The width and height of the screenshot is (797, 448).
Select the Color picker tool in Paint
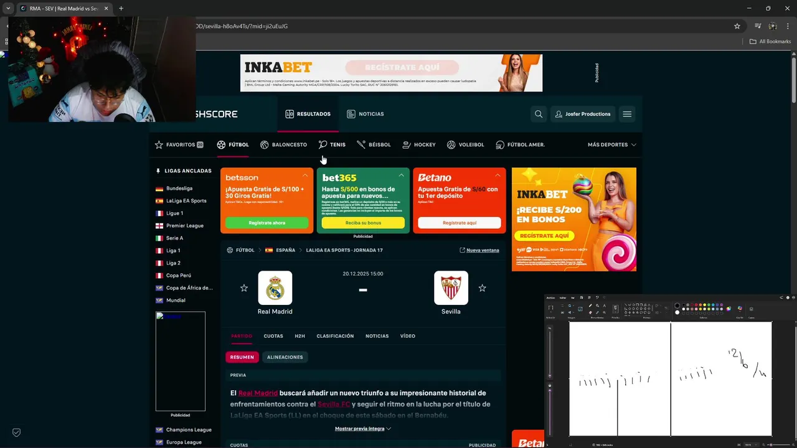pyautogui.click(x=597, y=312)
